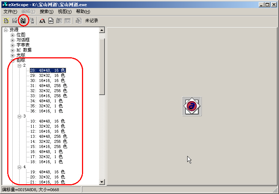Select icon 12: 16*16, 16 色
The height and width of the screenshot is (194, 279).
[48, 131]
